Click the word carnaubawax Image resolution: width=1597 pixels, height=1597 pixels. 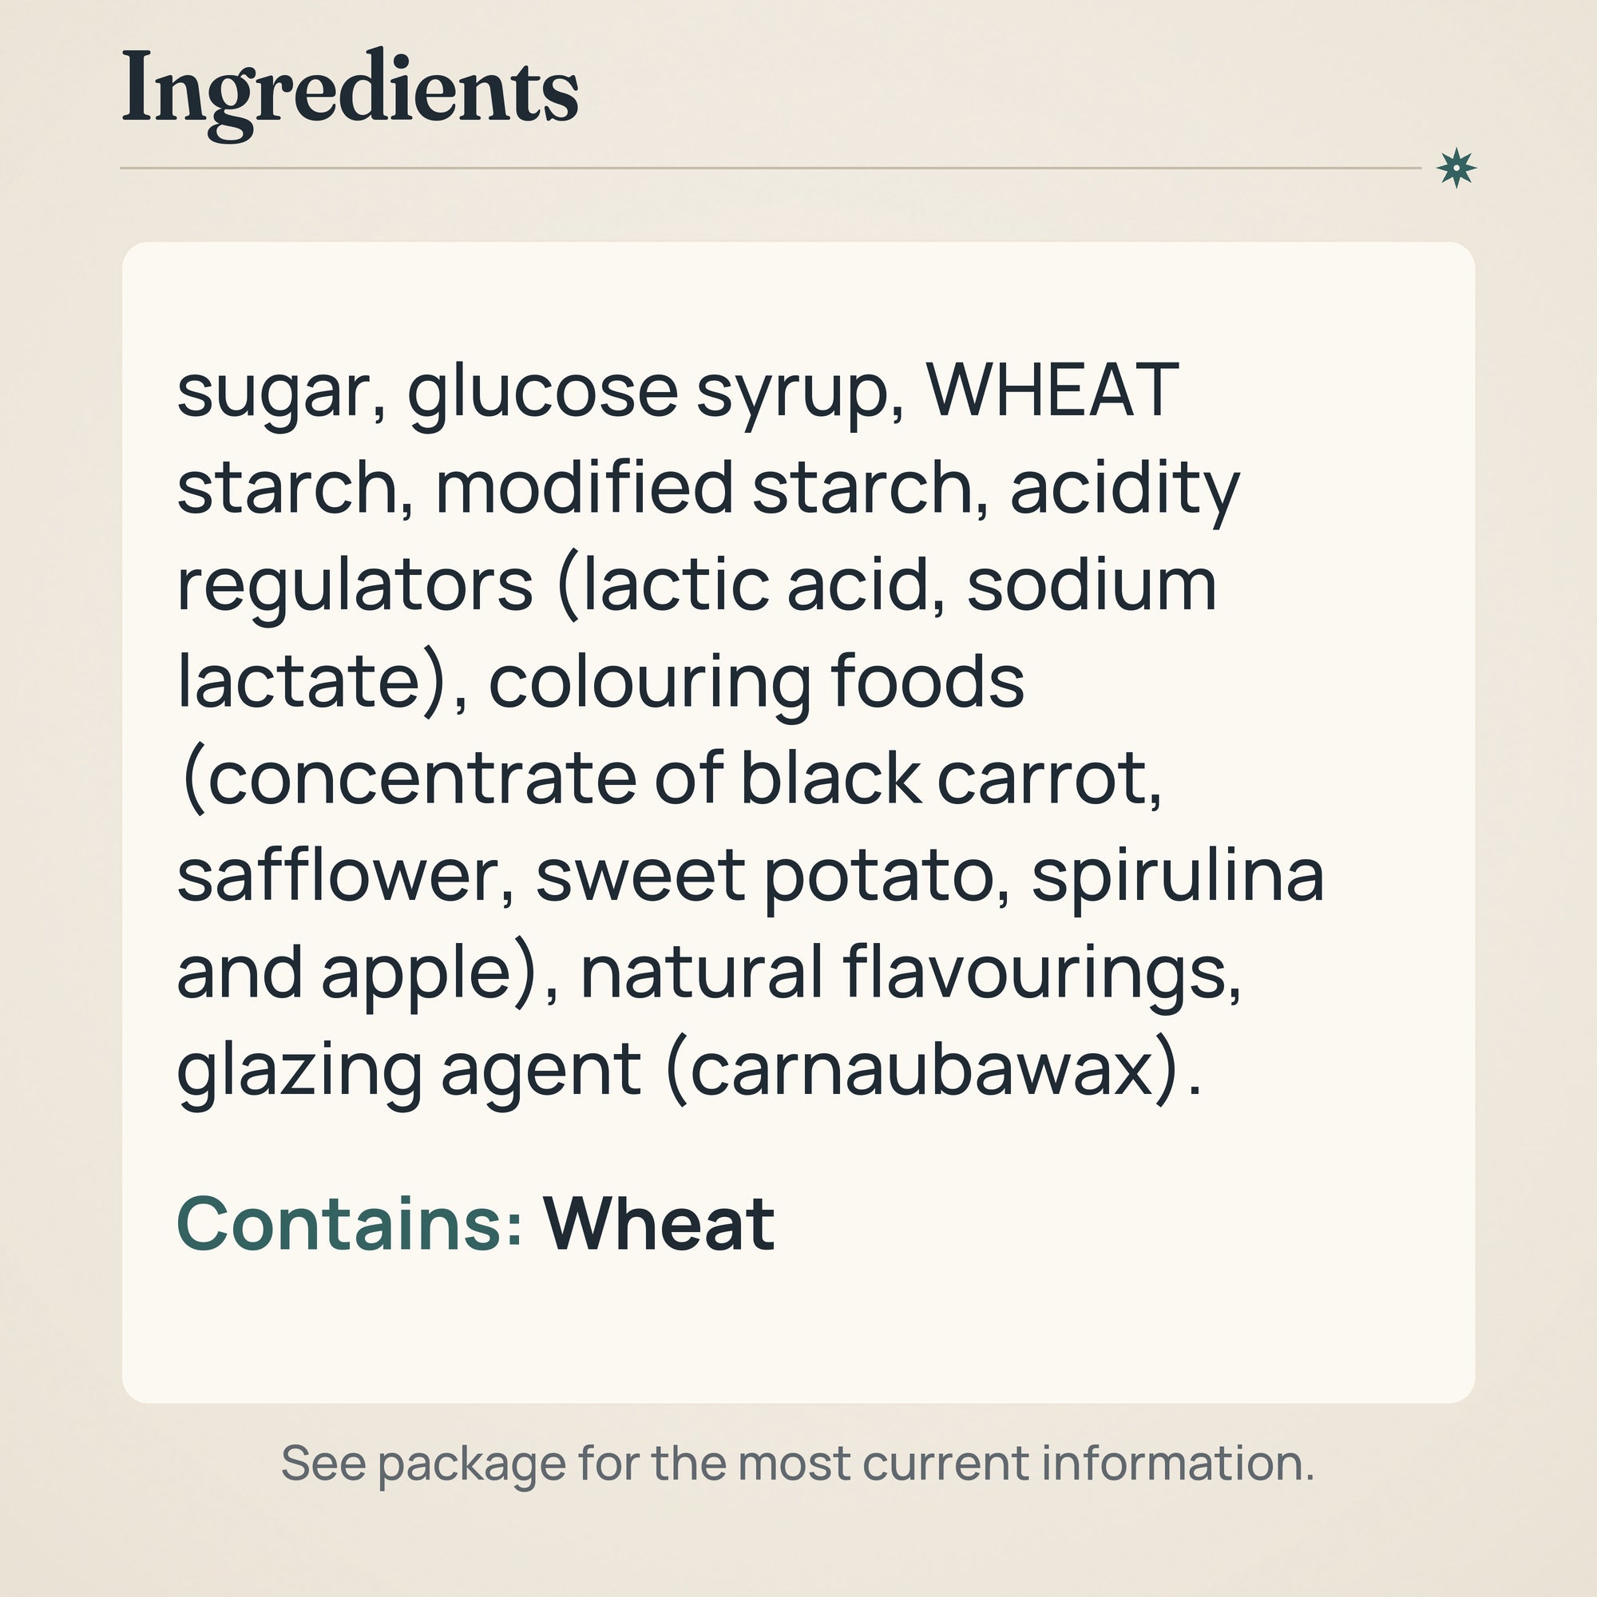tap(921, 1072)
